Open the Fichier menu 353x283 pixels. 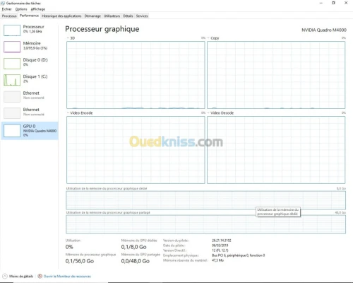(x=7, y=9)
